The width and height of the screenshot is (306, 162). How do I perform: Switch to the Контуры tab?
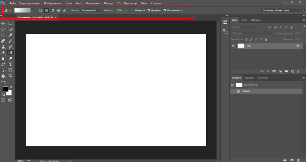coord(263,78)
